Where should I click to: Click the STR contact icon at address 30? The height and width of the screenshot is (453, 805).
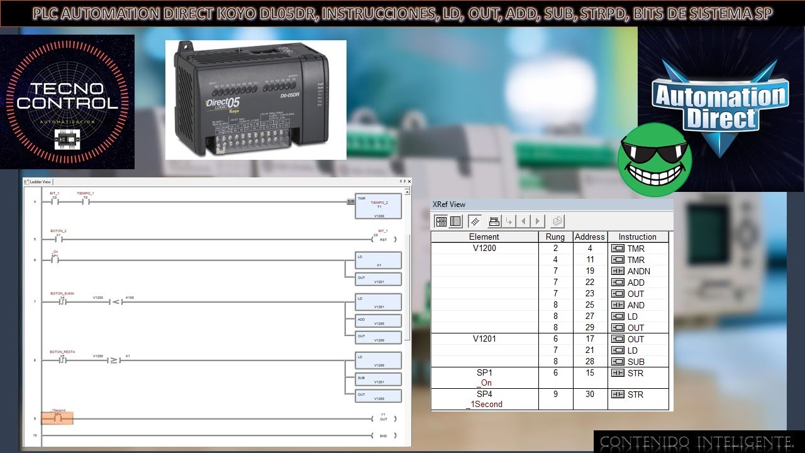pos(618,394)
